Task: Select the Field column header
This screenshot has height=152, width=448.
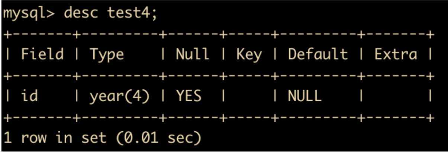Action: (42, 55)
